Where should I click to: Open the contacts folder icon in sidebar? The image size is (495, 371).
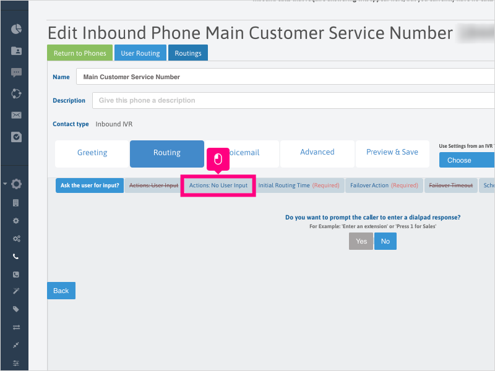[17, 51]
